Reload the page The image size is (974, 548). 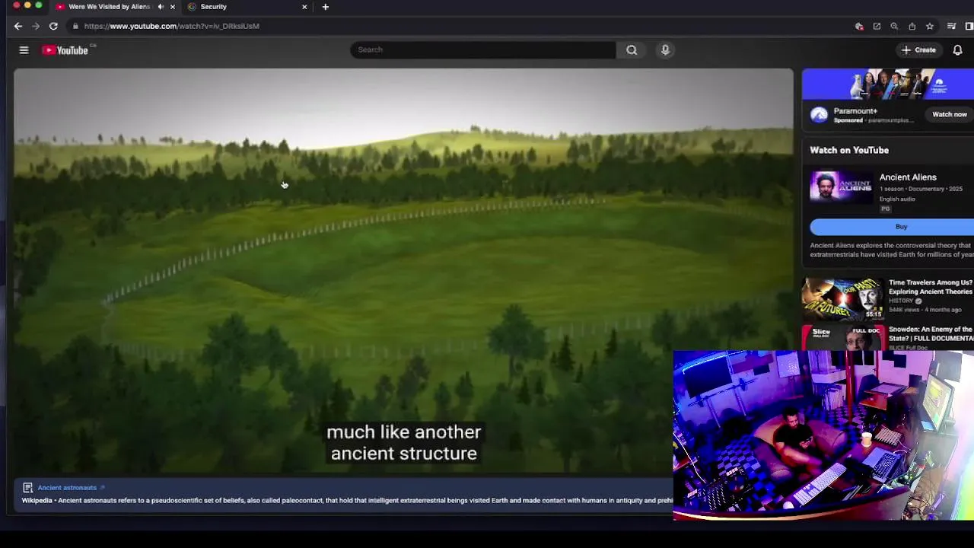point(53,26)
